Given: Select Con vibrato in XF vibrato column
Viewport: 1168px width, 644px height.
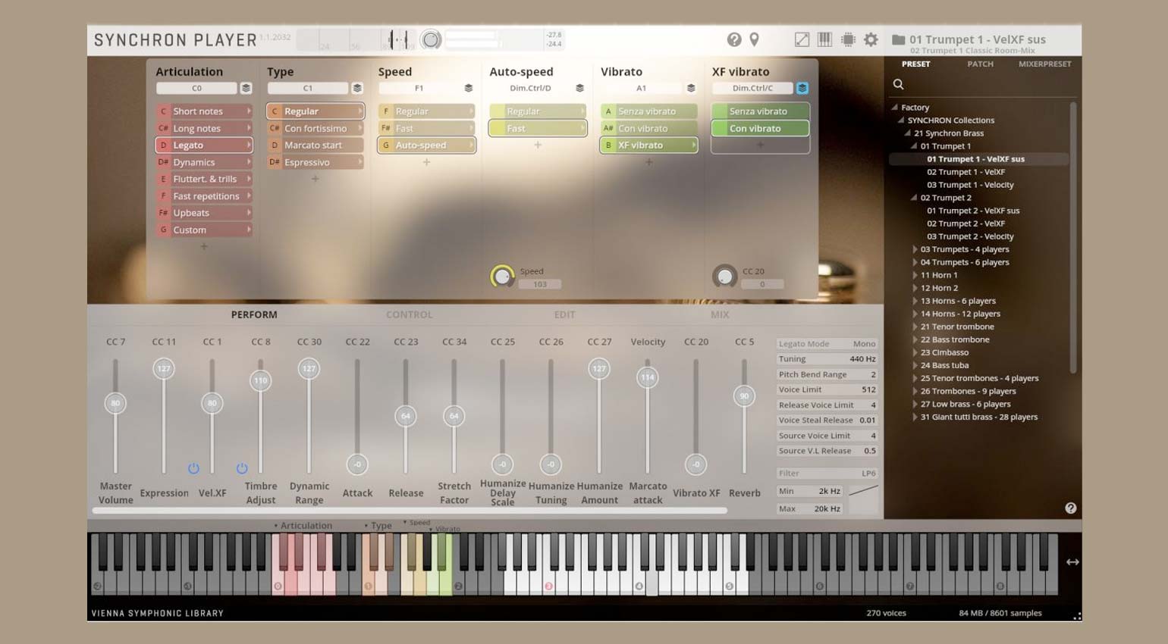Looking at the screenshot, I should click(x=760, y=128).
